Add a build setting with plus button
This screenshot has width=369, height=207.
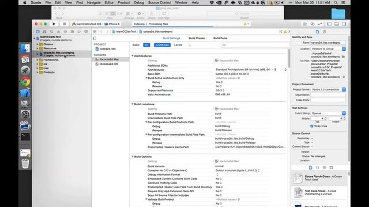click(190, 45)
